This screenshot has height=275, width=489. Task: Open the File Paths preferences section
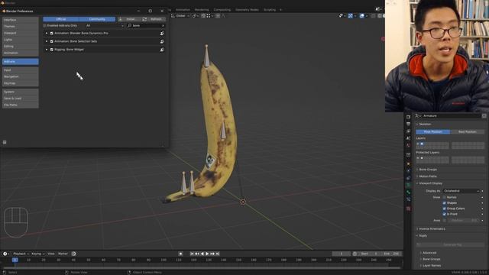pyautogui.click(x=21, y=105)
